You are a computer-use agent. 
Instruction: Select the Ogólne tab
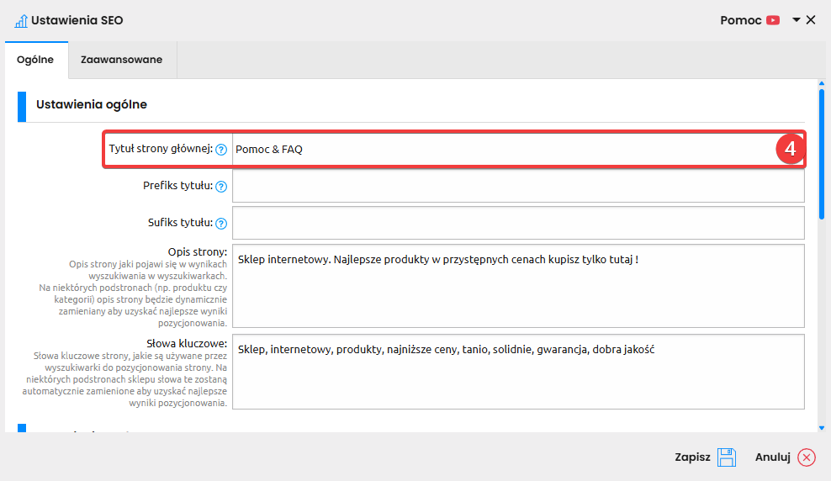(x=35, y=60)
